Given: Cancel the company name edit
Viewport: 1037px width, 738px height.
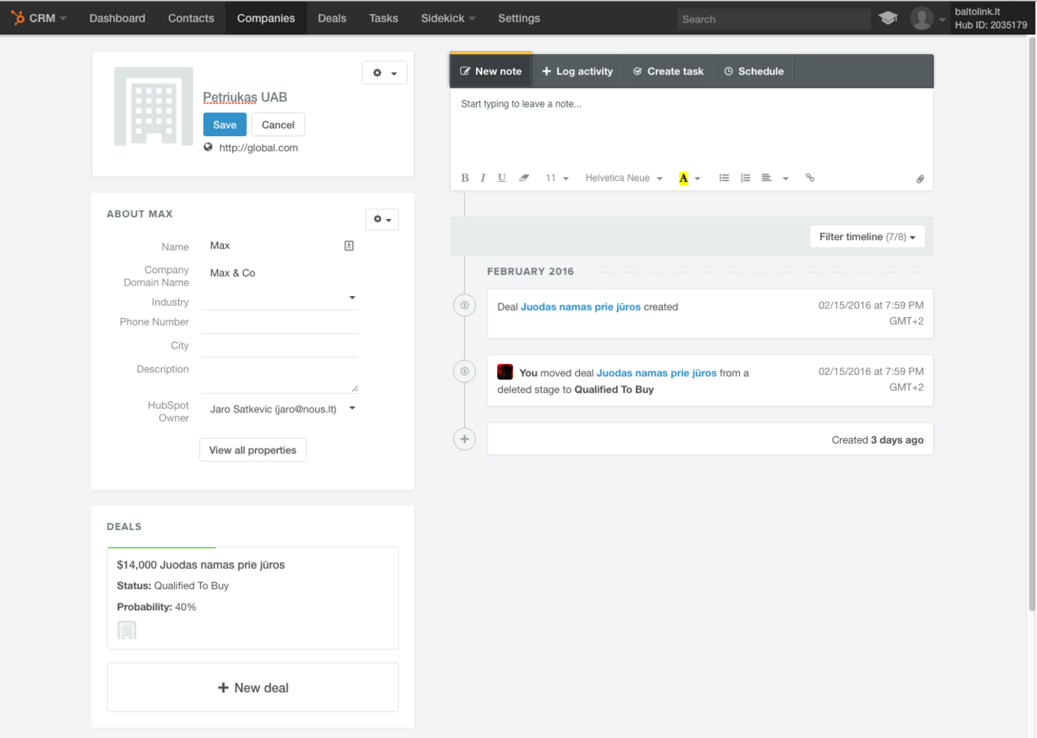Looking at the screenshot, I should point(278,125).
